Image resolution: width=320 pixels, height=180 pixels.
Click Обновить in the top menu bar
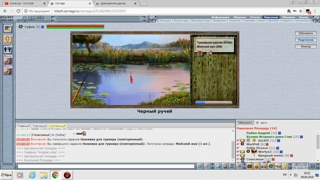click(x=288, y=17)
